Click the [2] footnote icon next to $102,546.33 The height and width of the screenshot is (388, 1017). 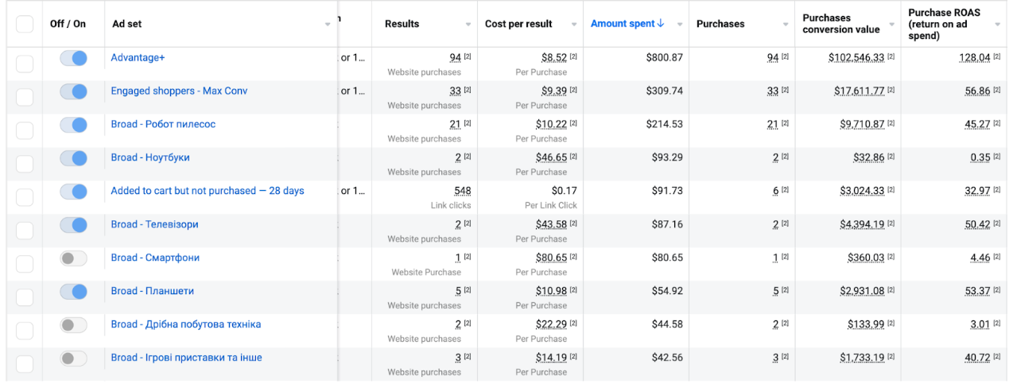point(891,57)
